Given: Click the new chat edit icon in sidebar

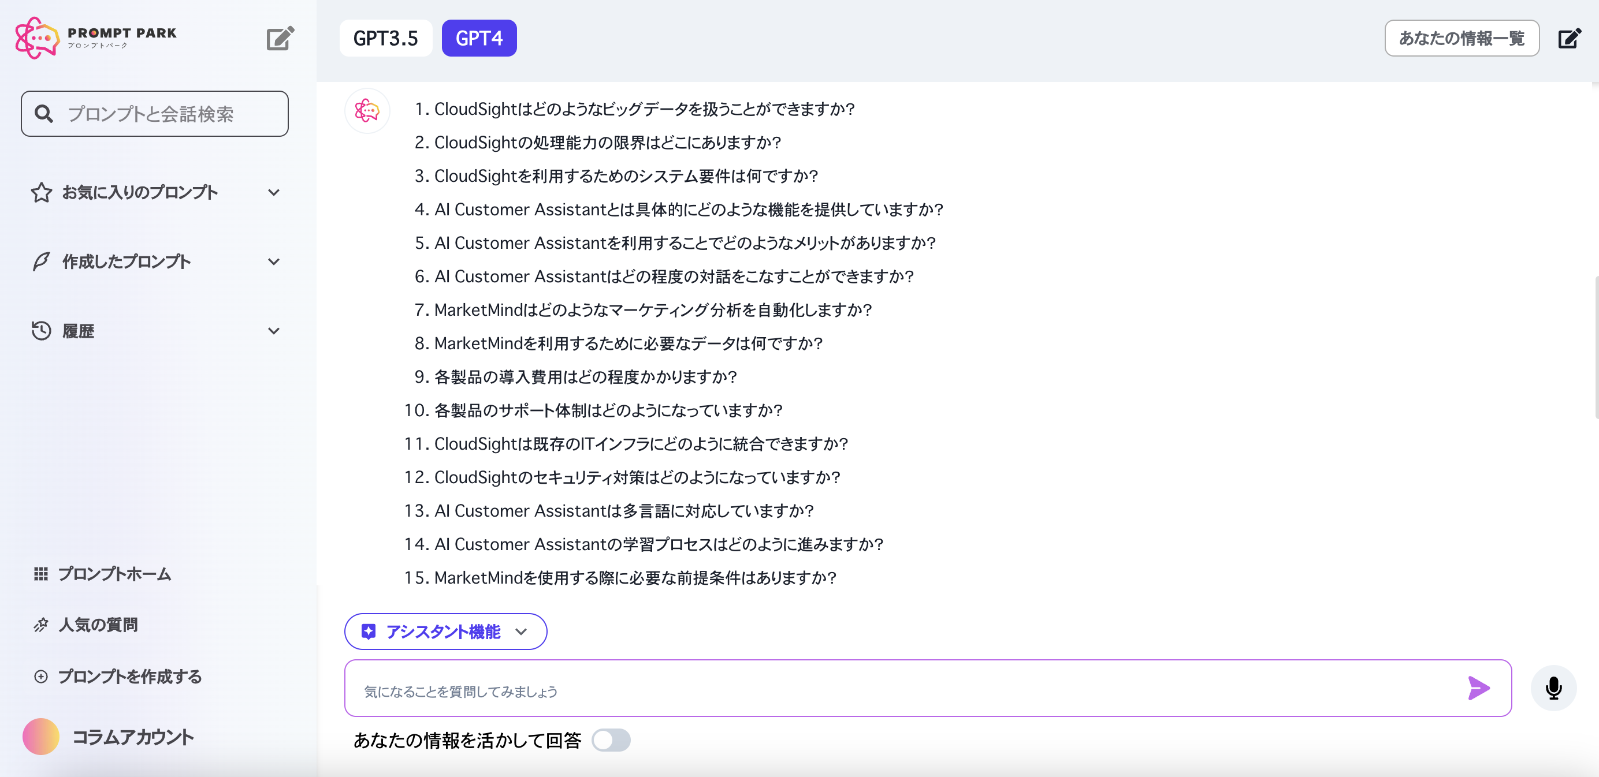Looking at the screenshot, I should coord(280,39).
